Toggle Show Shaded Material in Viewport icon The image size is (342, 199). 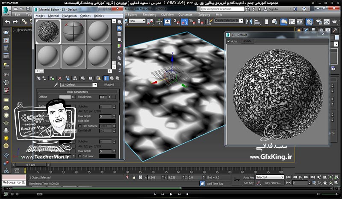[x=98, y=78]
